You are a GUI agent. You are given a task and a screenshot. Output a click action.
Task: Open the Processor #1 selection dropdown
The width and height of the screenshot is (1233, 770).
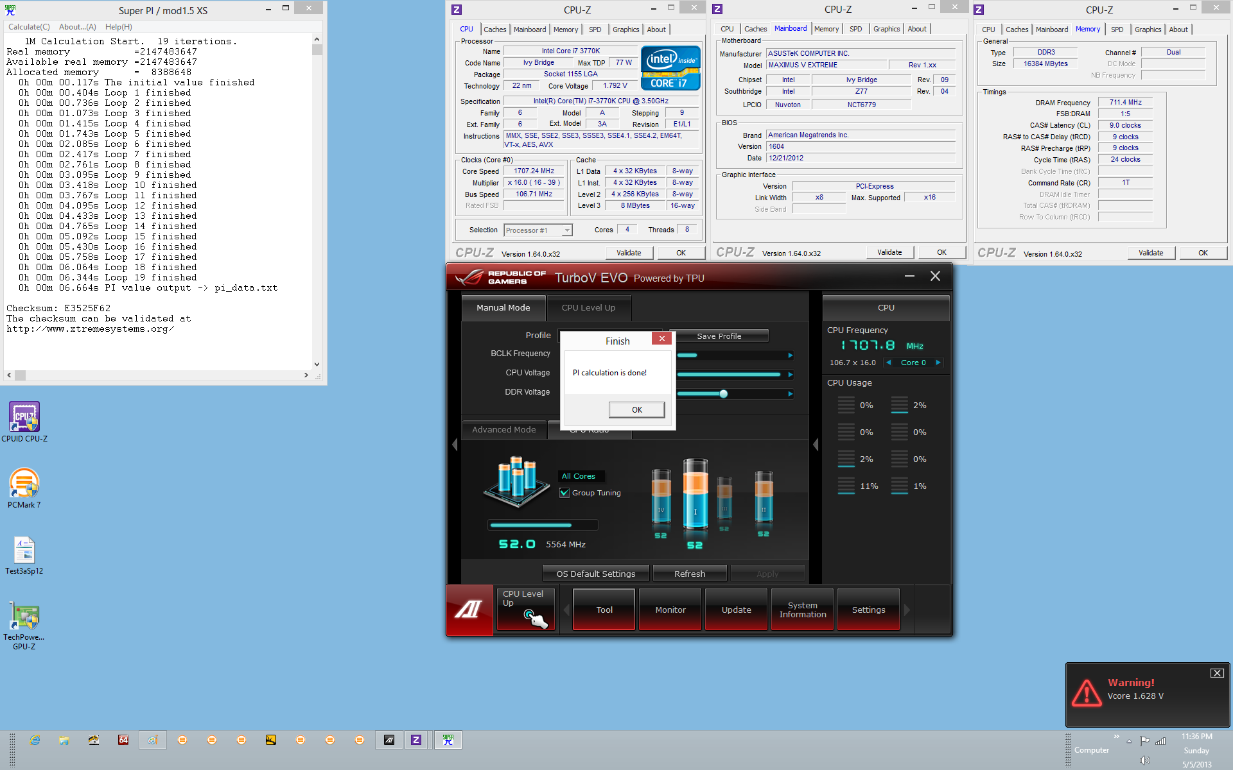point(567,230)
